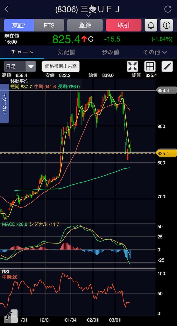
Task: Open stock information via the info icon
Action: point(166,25)
